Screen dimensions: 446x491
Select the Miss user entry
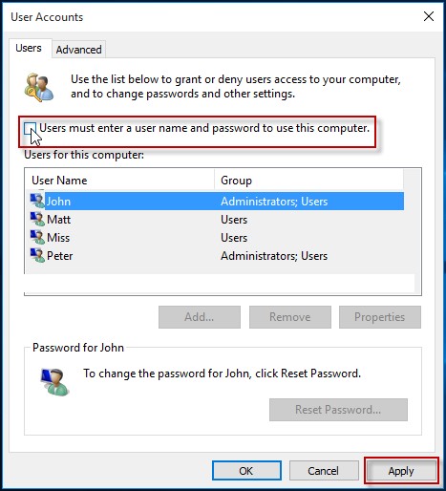(217, 238)
